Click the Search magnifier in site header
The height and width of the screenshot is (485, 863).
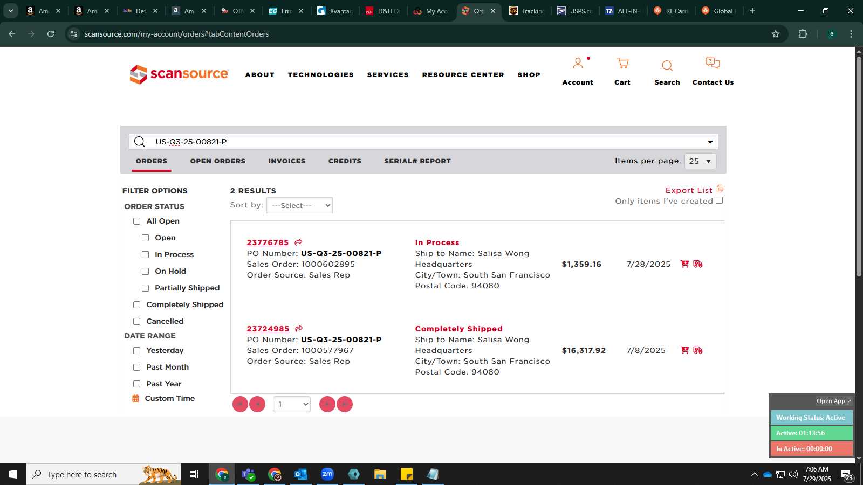(x=667, y=66)
